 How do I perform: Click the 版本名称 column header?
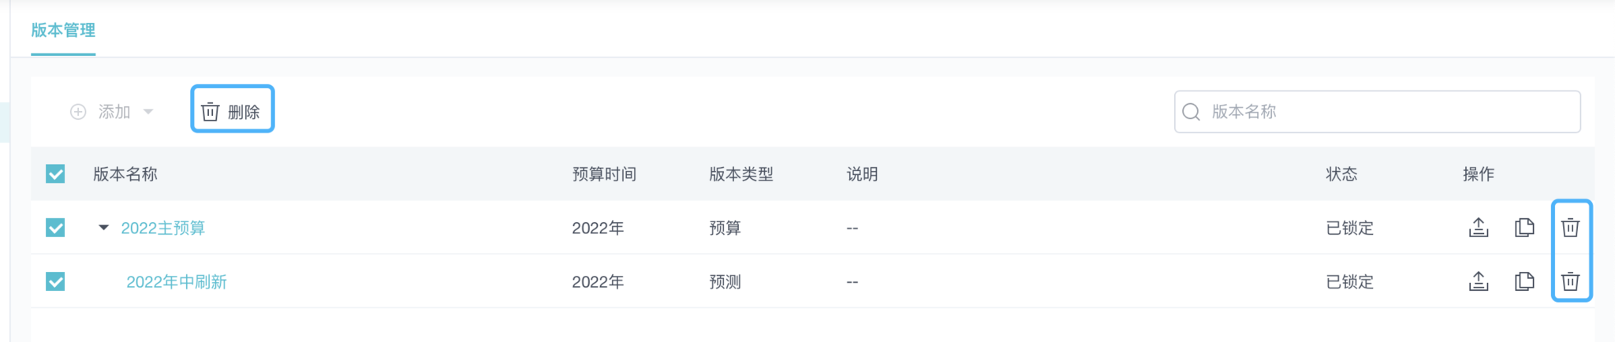125,174
